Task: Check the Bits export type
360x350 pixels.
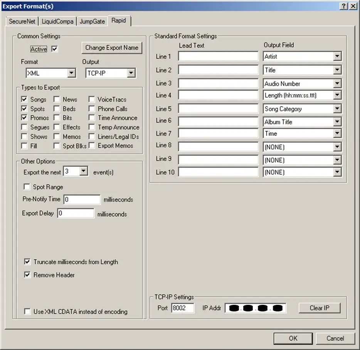Action: pos(57,118)
